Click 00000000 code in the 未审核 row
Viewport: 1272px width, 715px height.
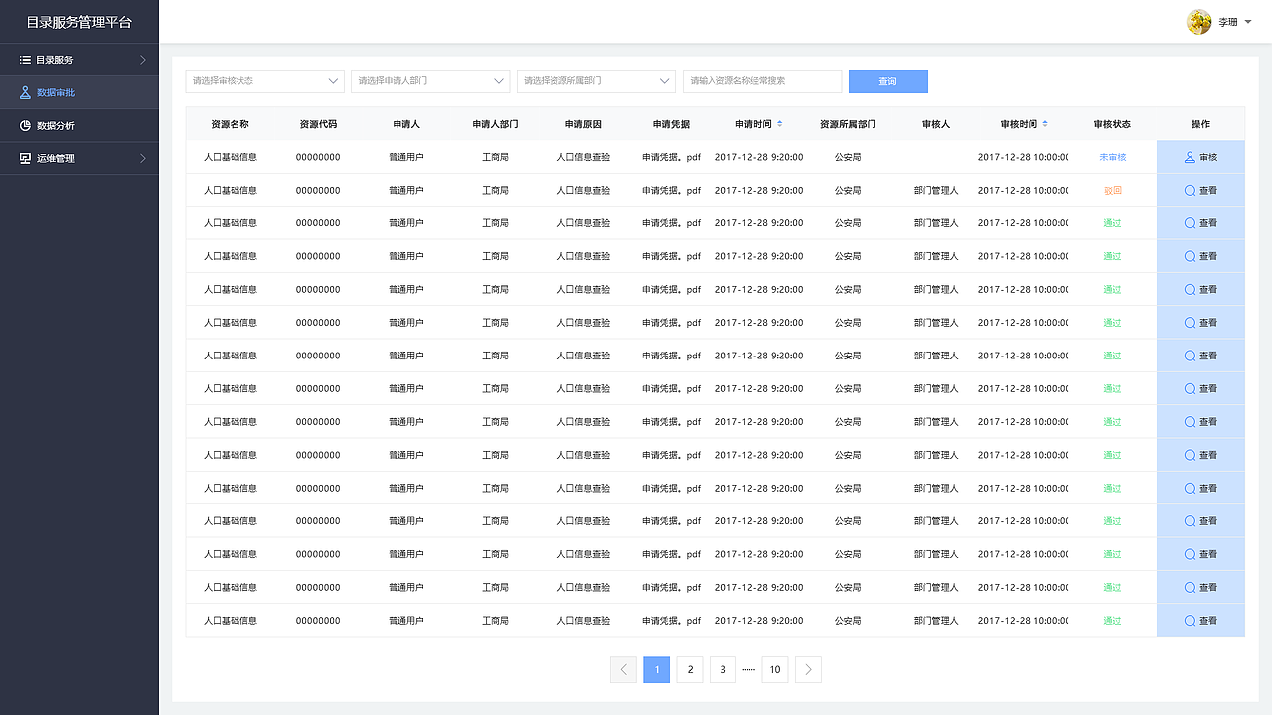coord(318,157)
